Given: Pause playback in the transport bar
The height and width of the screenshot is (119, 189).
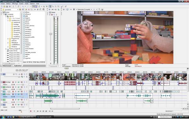Looking at the screenshot, I should pyautogui.click(x=43, y=111).
